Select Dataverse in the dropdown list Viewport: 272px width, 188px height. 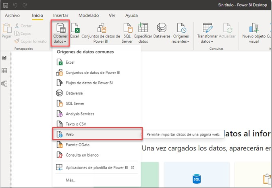96,93
